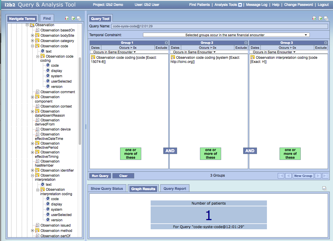Click the Observation comment search-folder icon
Screen dimensions: 333x241
[37, 92]
